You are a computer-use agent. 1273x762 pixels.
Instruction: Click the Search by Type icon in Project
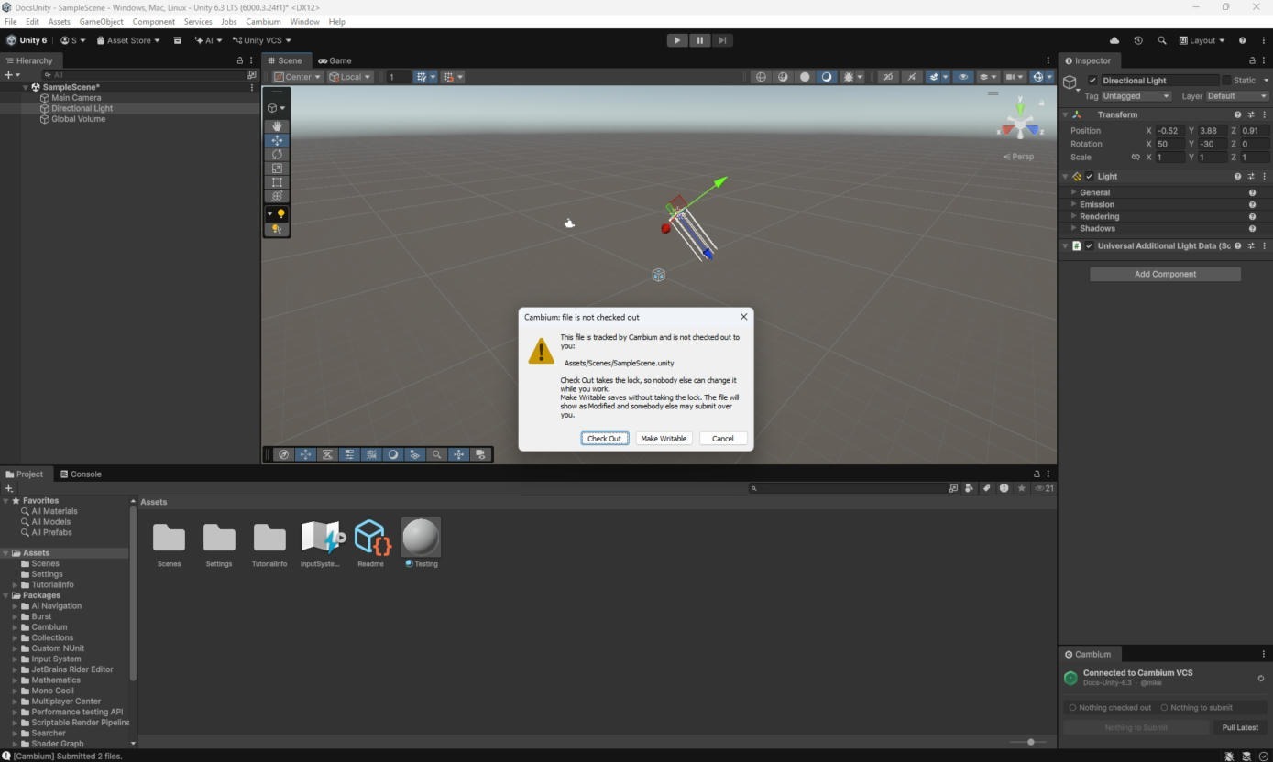coord(969,488)
